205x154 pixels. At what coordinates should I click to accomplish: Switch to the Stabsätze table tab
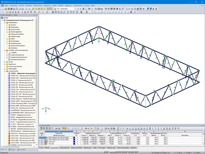click(x=134, y=148)
